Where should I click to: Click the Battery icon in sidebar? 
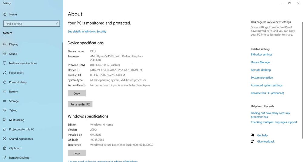click(x=5, y=91)
